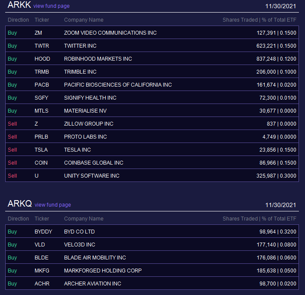Image resolution: width=305 pixels, height=295 pixels.
Task: Open ARKK view fund page link
Action: pyautogui.click(x=52, y=6)
